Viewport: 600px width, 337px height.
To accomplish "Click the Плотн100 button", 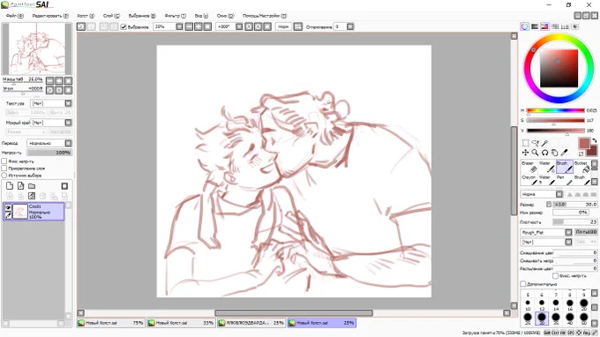I will [586, 232].
